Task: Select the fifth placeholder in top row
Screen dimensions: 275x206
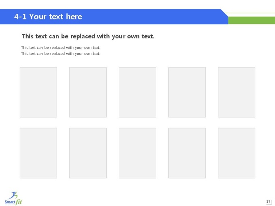Action: (x=237, y=92)
